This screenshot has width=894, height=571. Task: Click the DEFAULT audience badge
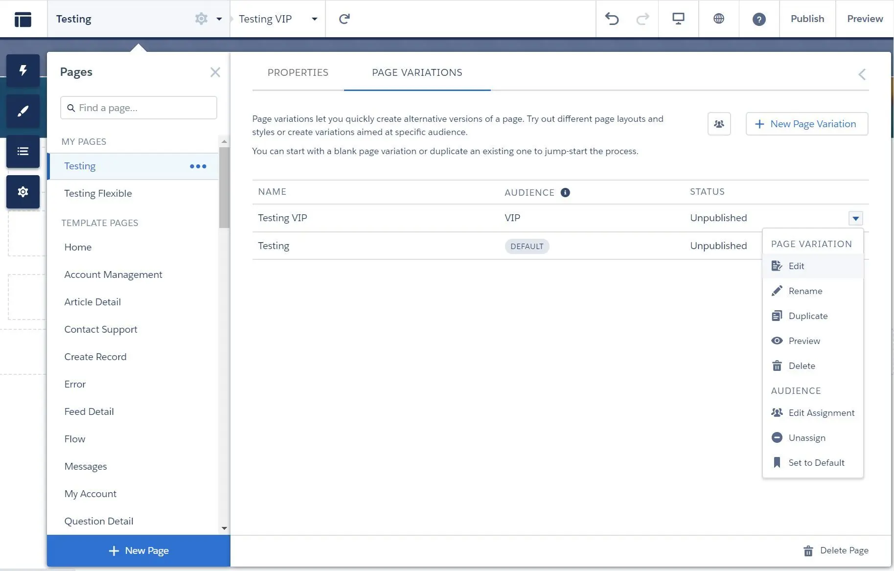pyautogui.click(x=527, y=246)
